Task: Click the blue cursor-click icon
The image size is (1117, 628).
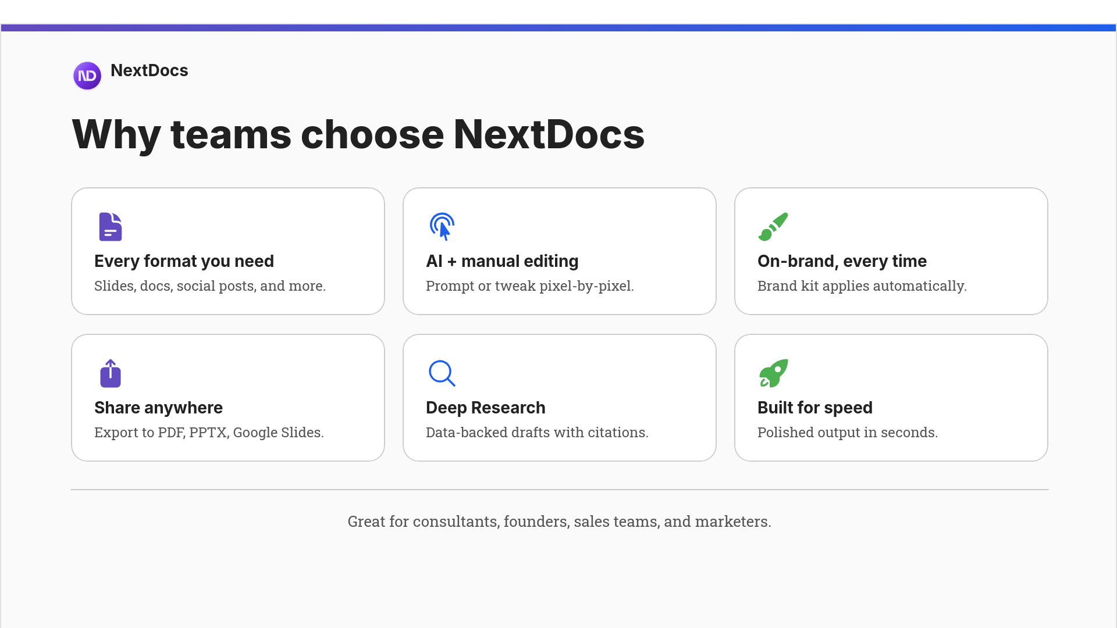Action: click(442, 227)
